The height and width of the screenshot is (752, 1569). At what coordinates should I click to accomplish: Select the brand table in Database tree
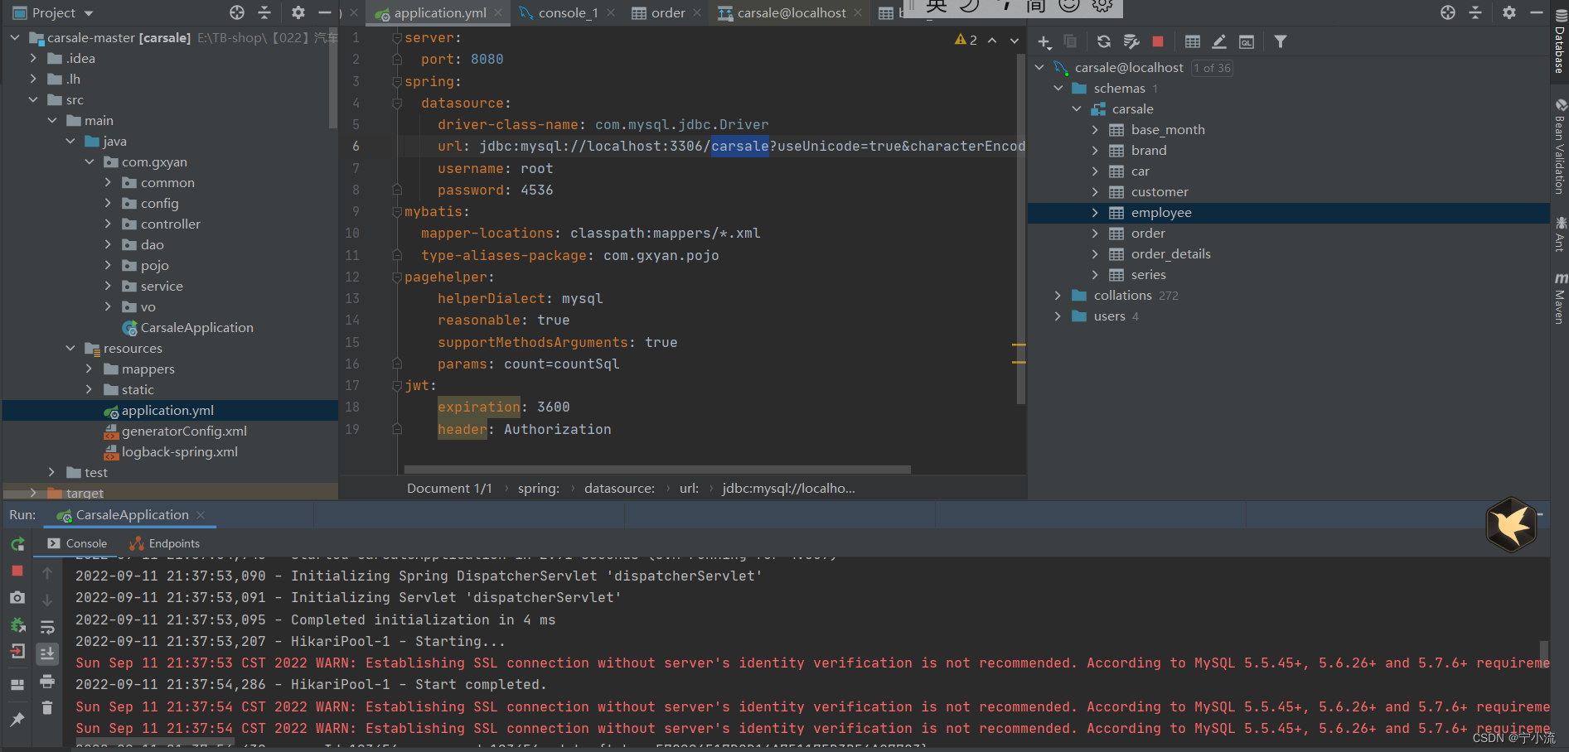click(1149, 150)
